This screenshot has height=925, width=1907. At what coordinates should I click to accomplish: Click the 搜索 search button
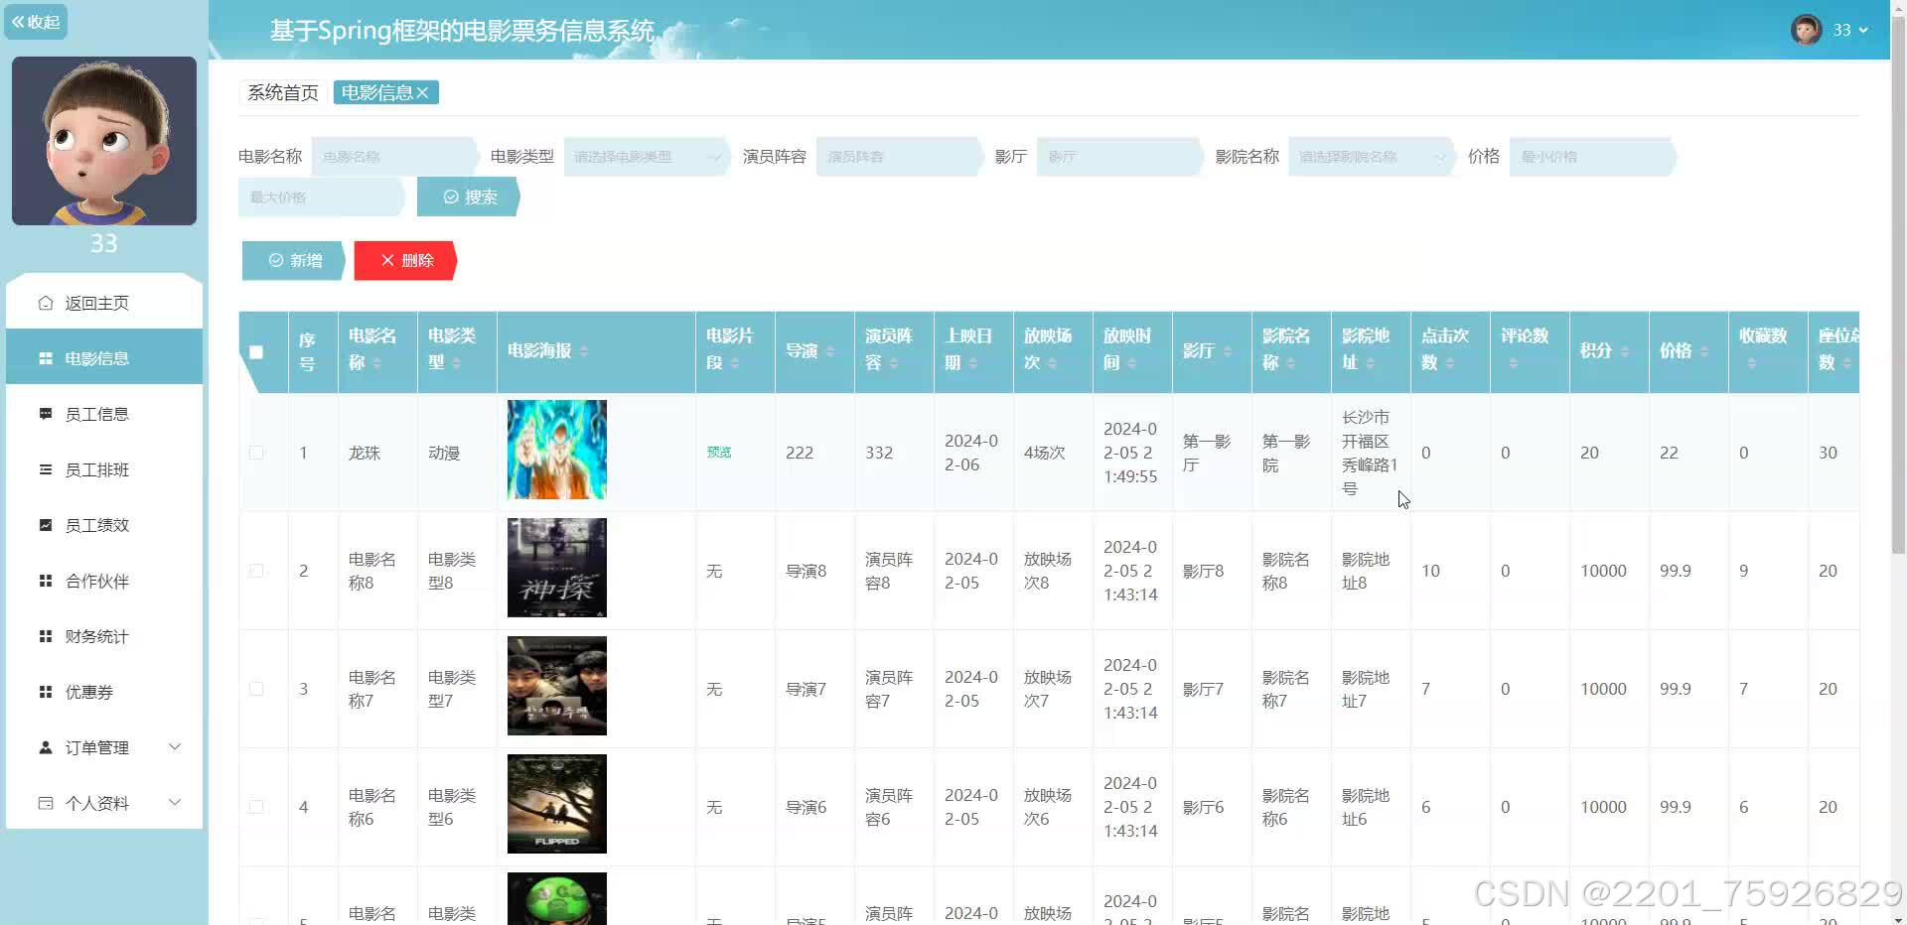point(468,198)
